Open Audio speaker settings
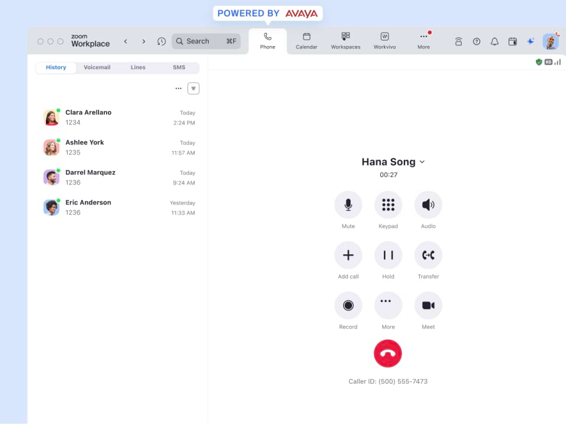Viewport: 566px width, 424px height. 428,205
